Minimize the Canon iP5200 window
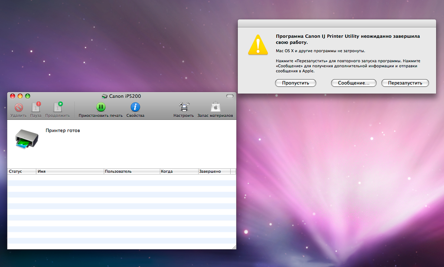Viewport: 444px width, 267px height. click(x=20, y=96)
